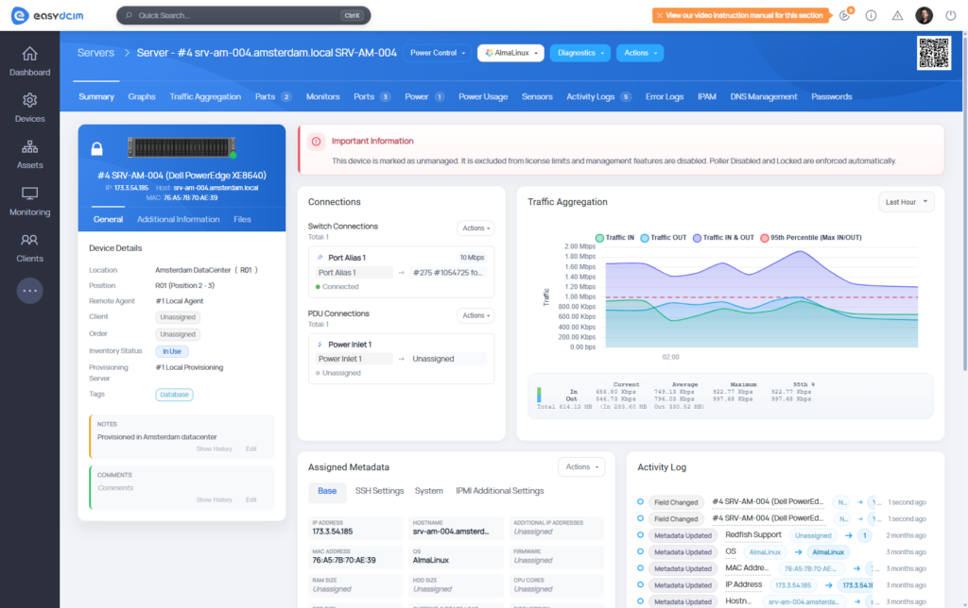Switch to Files tab on server card
Screen dimensions: 968x608
click(242, 220)
